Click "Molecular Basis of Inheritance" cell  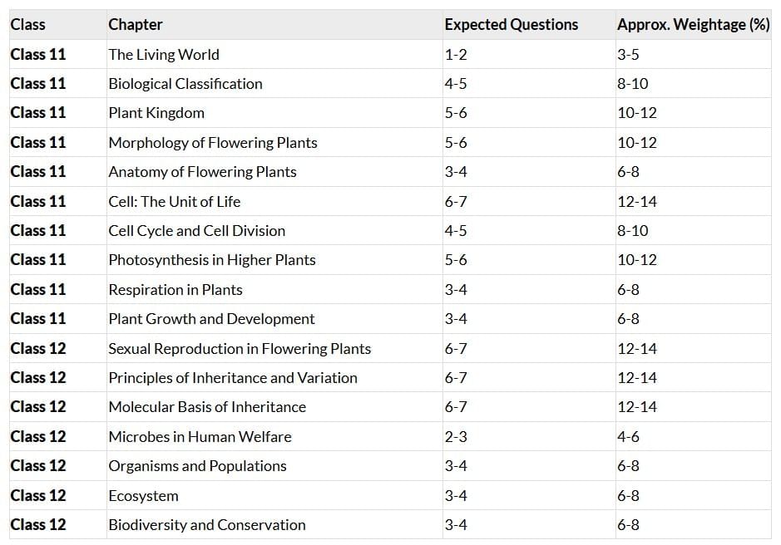click(x=207, y=407)
